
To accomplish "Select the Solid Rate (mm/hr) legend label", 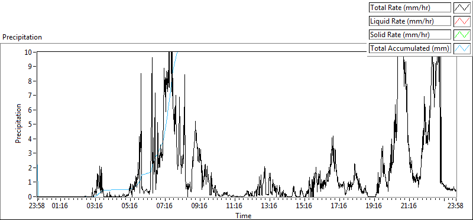I will pyautogui.click(x=410, y=35).
